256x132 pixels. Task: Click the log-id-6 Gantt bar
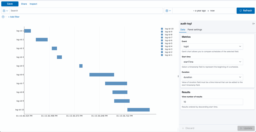(102, 75)
